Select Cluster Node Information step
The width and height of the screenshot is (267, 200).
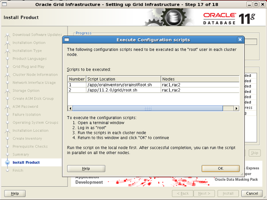(x=35, y=75)
